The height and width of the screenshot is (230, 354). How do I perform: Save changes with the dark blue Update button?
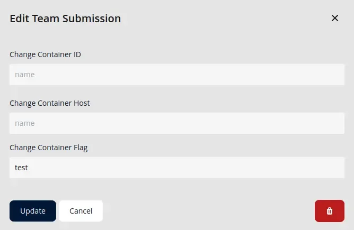[x=33, y=211]
